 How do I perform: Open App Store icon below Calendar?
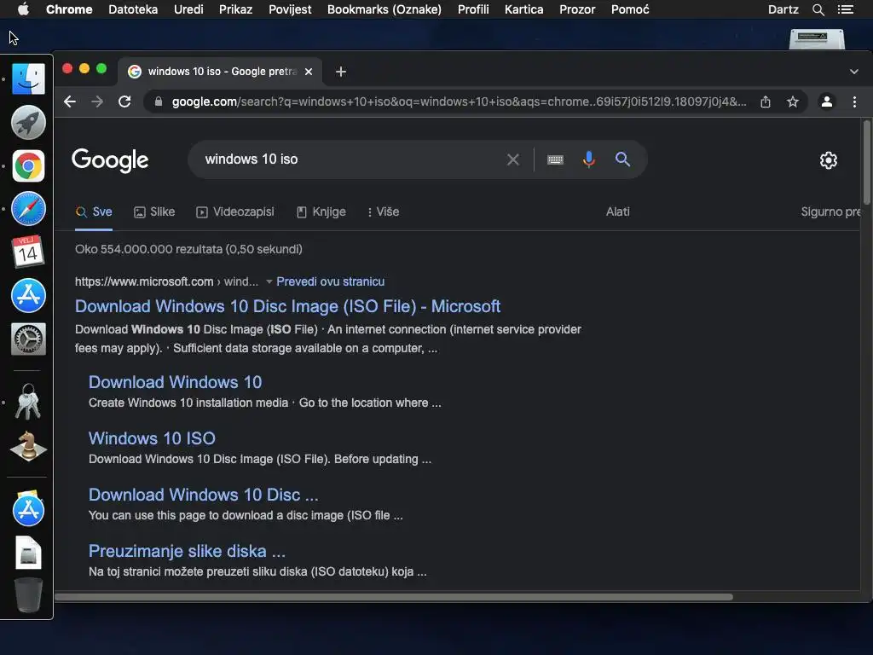tap(28, 295)
